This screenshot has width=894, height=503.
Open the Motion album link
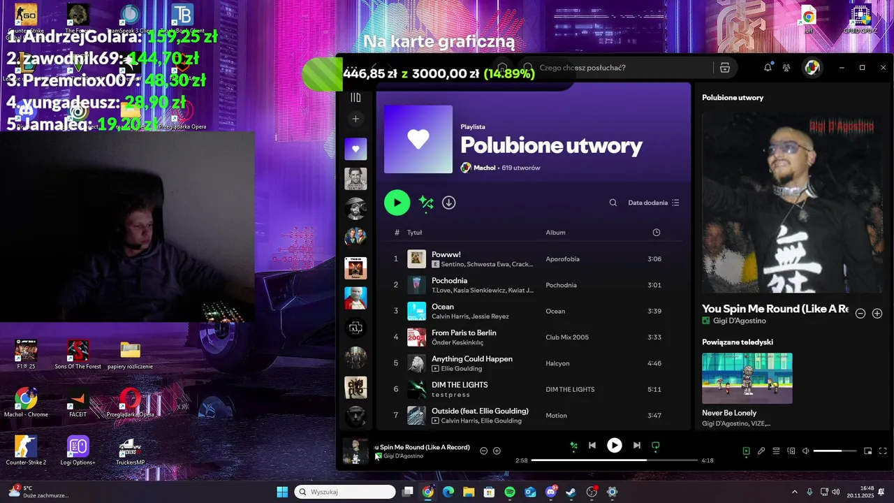click(556, 416)
